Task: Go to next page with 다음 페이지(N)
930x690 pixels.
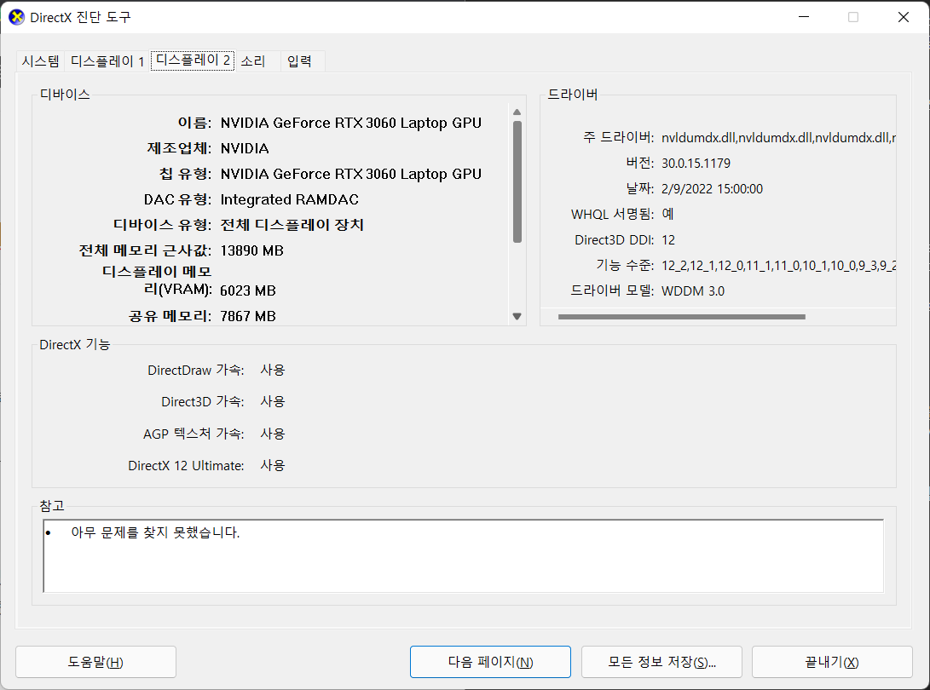Action: 490,662
